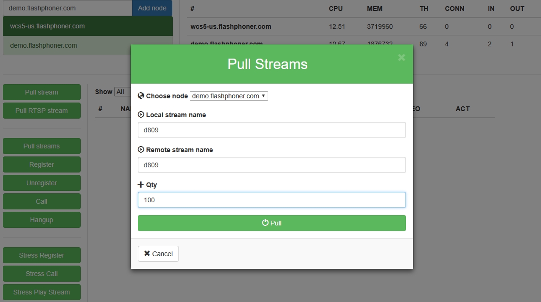Close the Pull Streams dialog with X
Screen dimensions: 541x302
(x=401, y=57)
